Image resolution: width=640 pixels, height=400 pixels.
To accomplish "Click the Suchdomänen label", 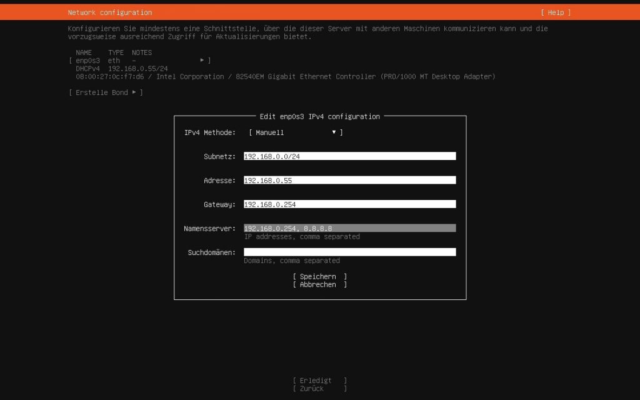I will [x=211, y=252].
